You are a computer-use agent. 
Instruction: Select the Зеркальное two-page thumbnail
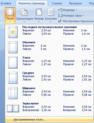tap(13, 108)
